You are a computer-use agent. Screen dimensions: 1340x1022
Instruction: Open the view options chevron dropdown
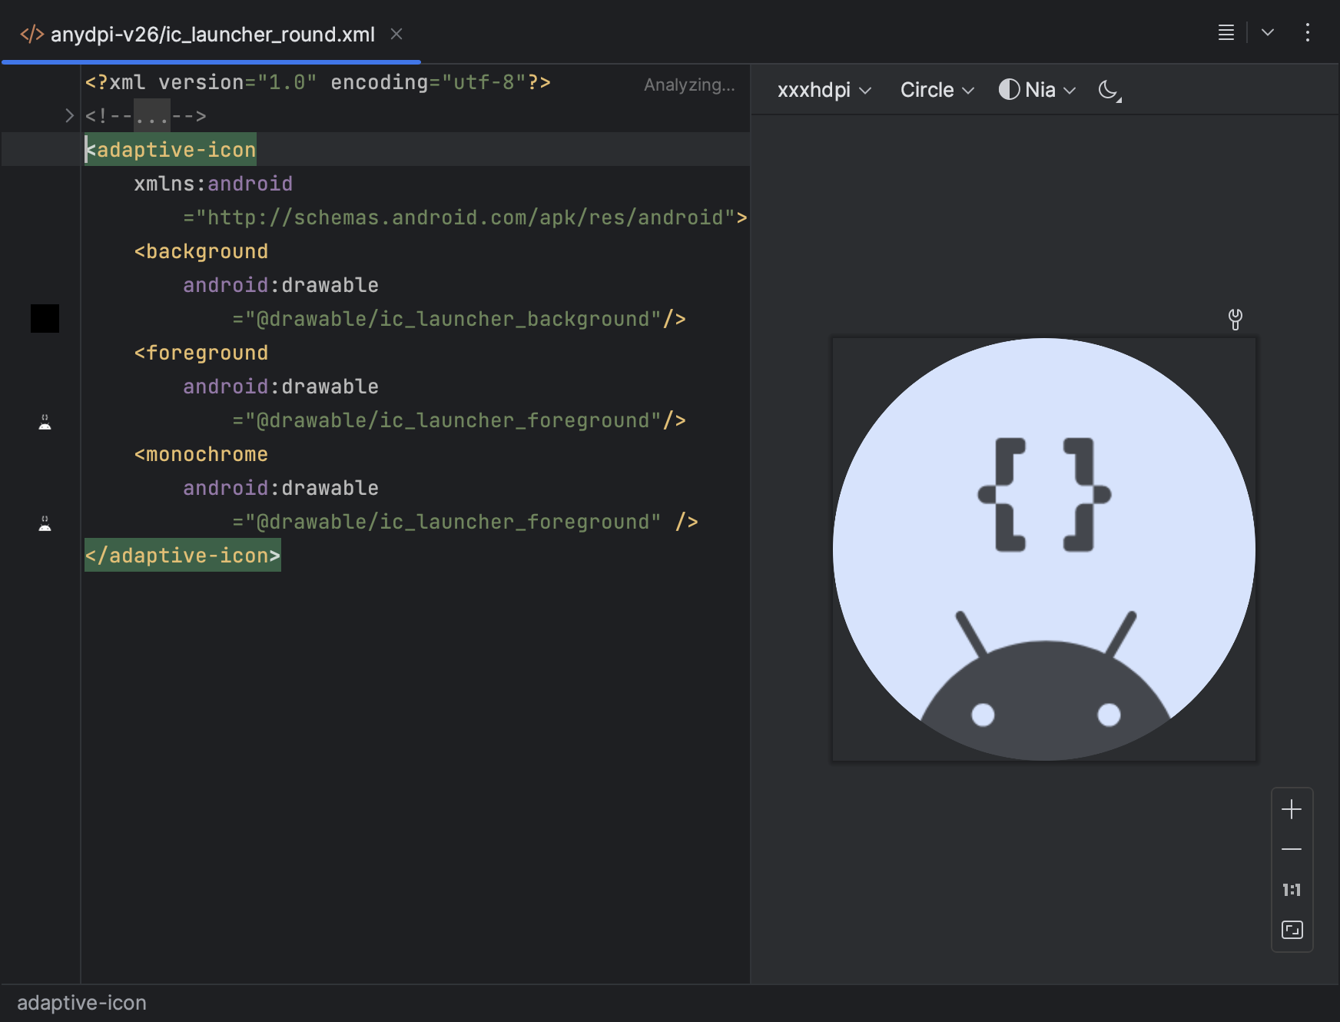1268,32
